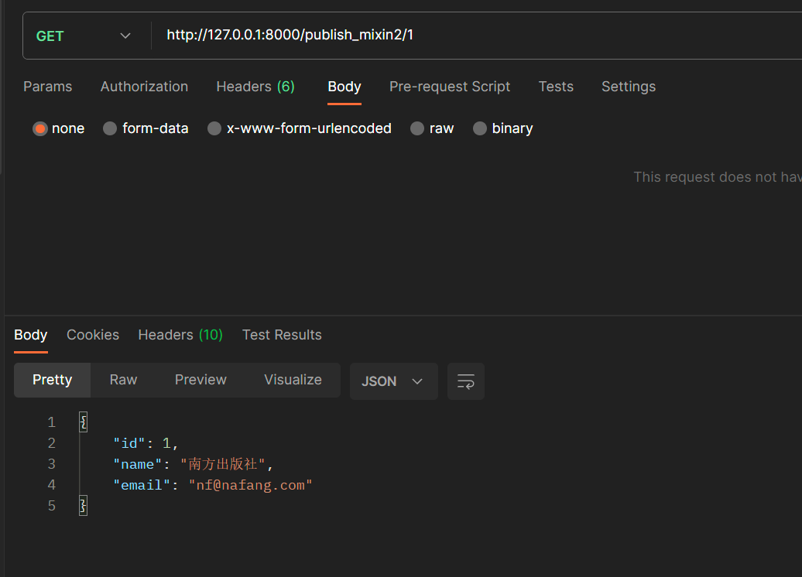This screenshot has height=577, width=802.
Task: View the Headers (10) response tab
Action: tap(180, 334)
